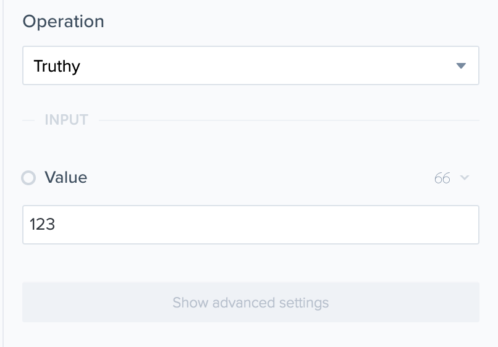The height and width of the screenshot is (347, 498).
Task: Click the Truthy text in selector
Action: click(x=57, y=66)
